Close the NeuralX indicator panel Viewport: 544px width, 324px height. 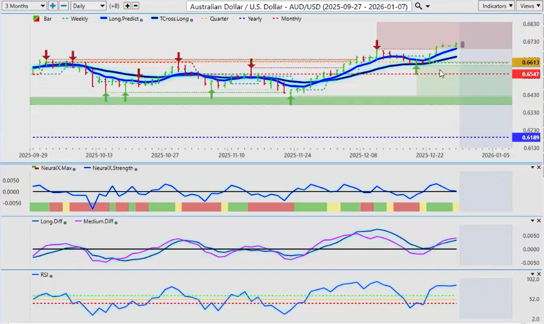tap(539, 167)
